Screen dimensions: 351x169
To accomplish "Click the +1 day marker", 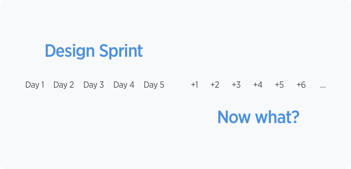I will click(194, 85).
